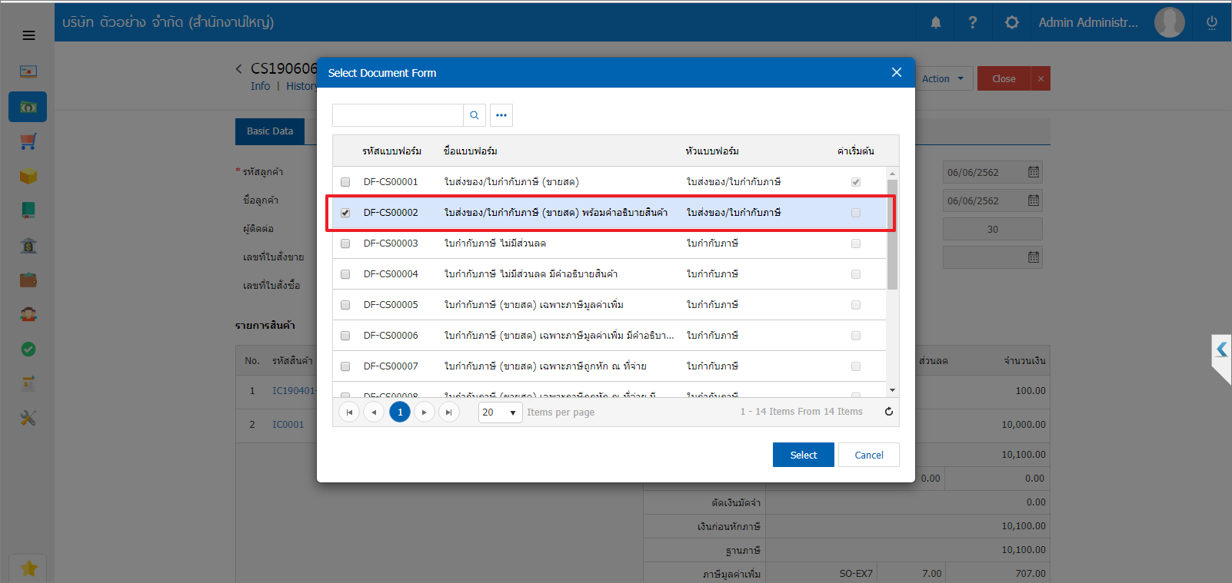Check the DF-CS00003 row checkbox

click(345, 243)
